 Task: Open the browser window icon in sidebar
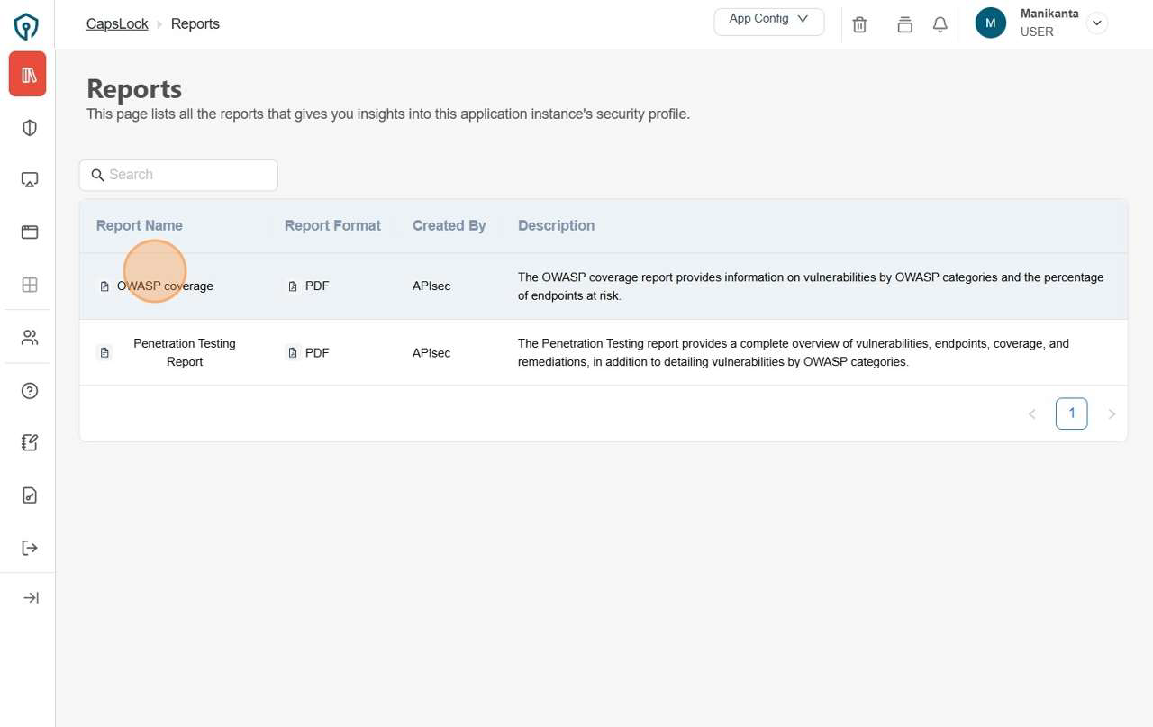pyautogui.click(x=30, y=232)
